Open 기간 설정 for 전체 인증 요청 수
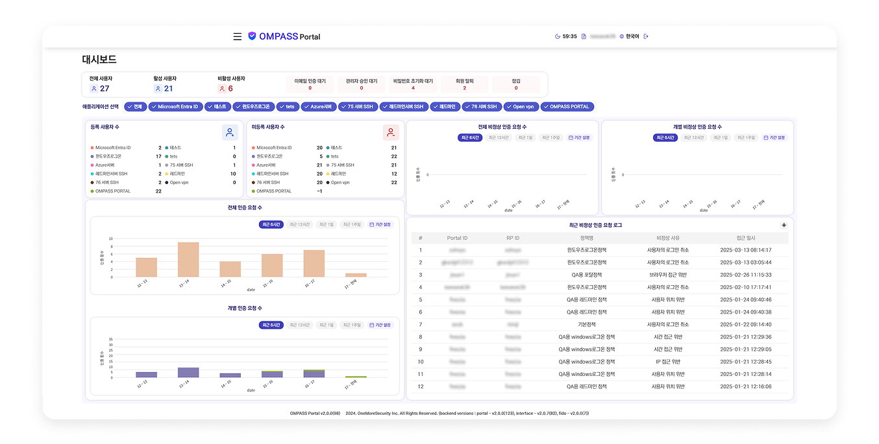The height and width of the screenshot is (444, 879). point(380,224)
